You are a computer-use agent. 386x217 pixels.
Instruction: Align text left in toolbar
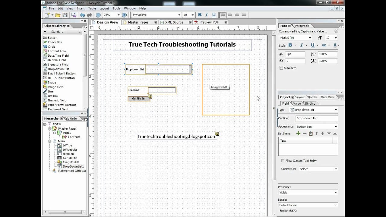pos(223,15)
